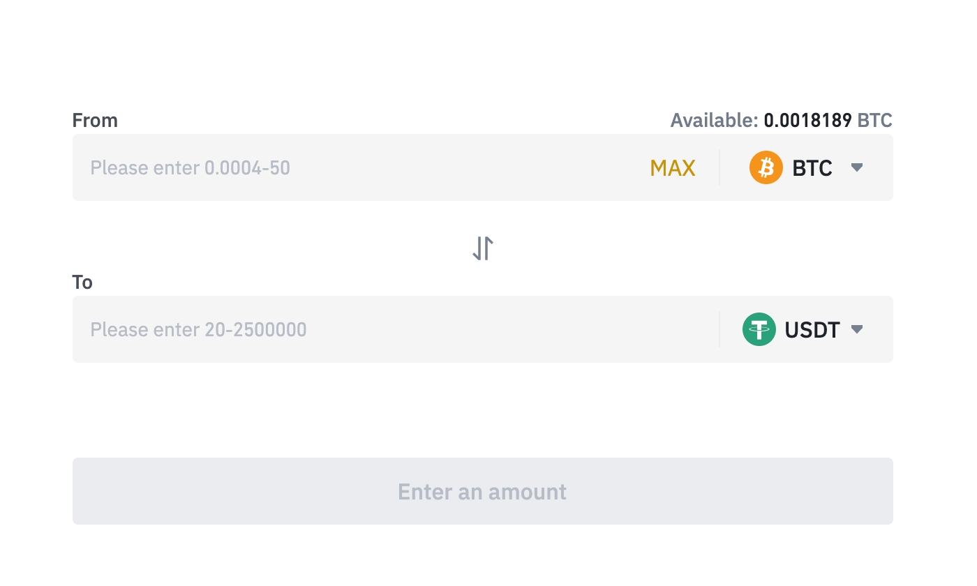Select the BTC ticker text in From selector

(x=812, y=168)
